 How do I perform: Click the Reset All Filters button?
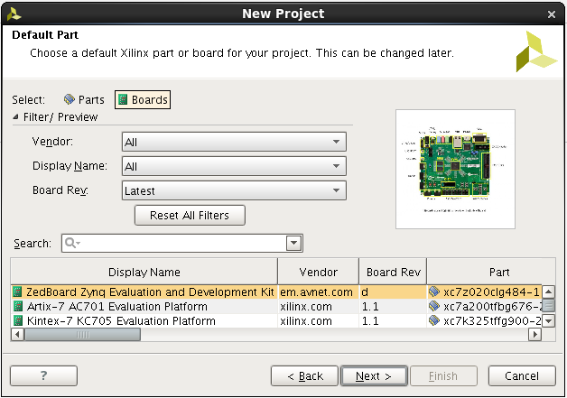190,216
